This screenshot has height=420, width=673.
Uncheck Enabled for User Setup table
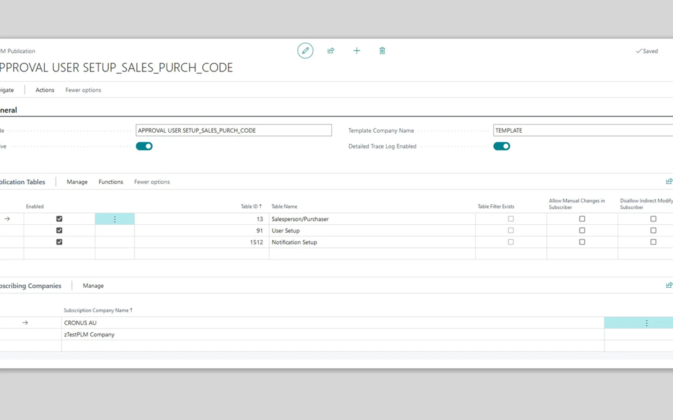click(59, 230)
